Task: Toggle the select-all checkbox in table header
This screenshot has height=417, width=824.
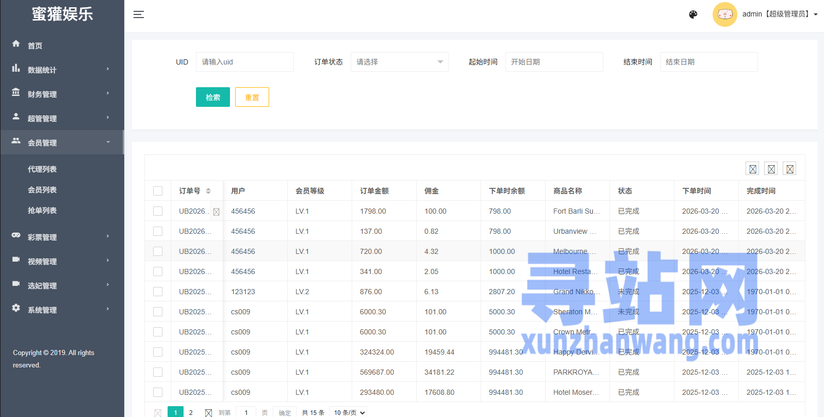Action: coord(158,191)
